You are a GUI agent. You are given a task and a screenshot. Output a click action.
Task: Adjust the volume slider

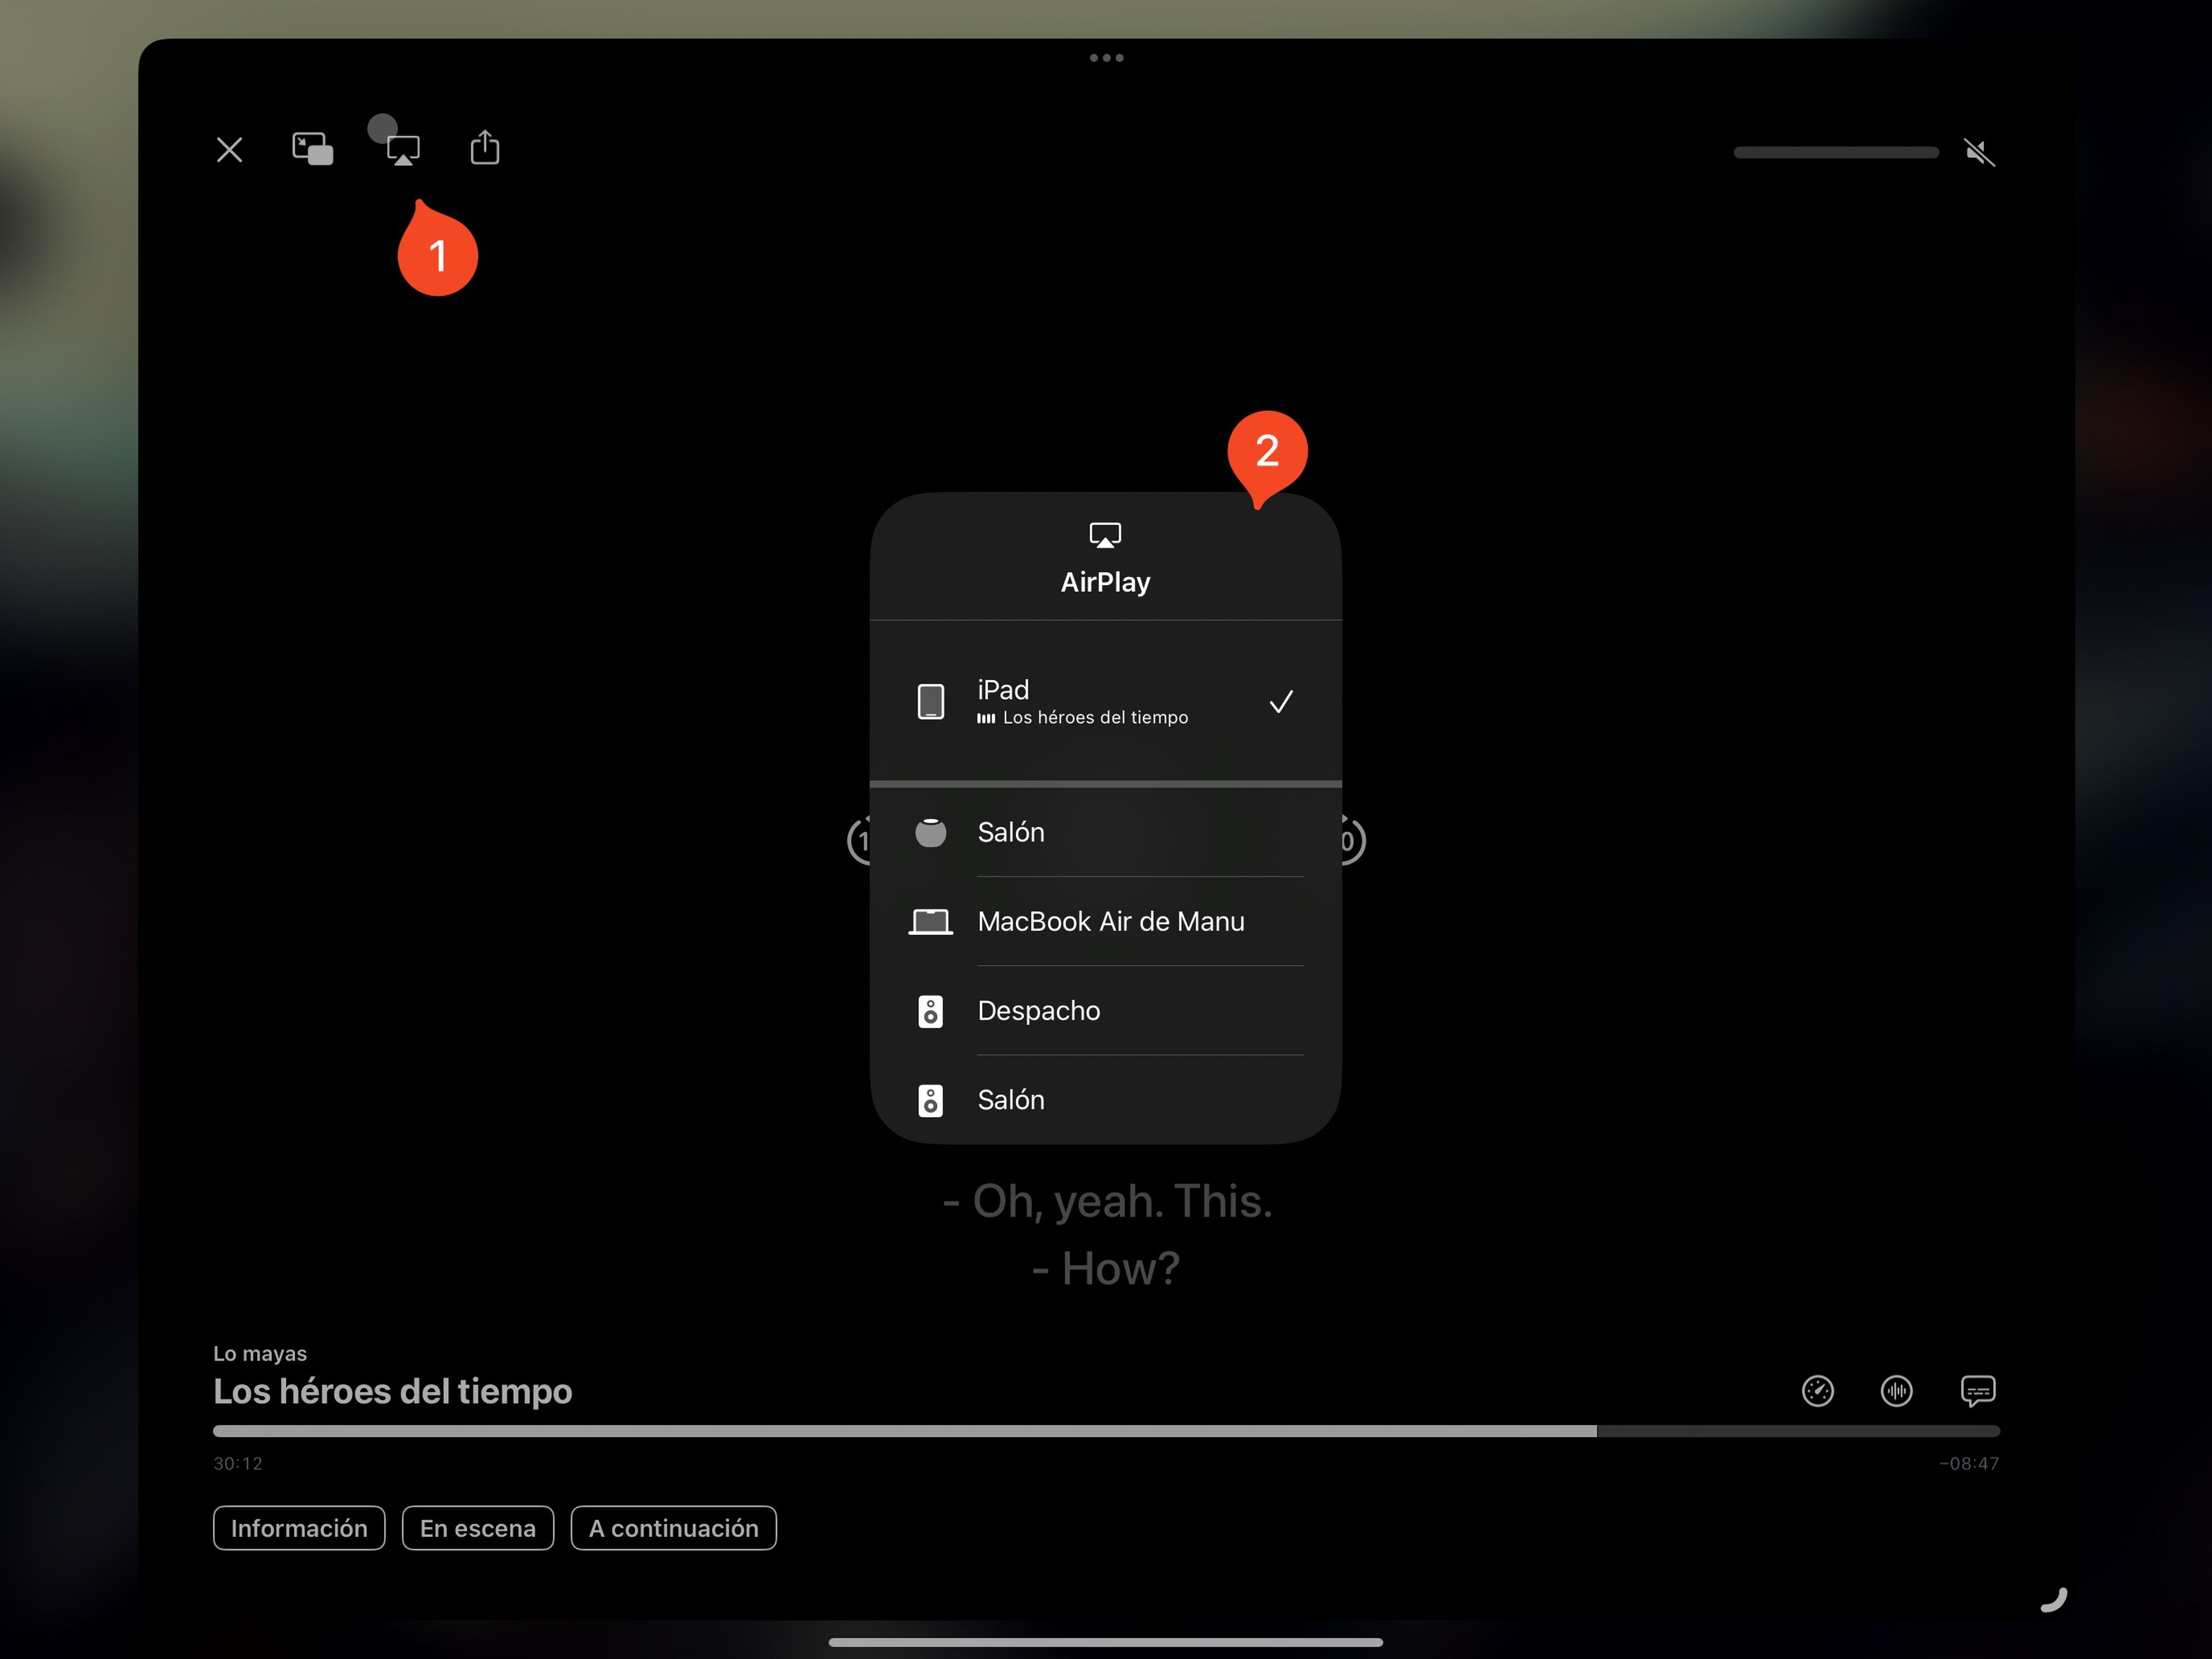(x=1835, y=152)
